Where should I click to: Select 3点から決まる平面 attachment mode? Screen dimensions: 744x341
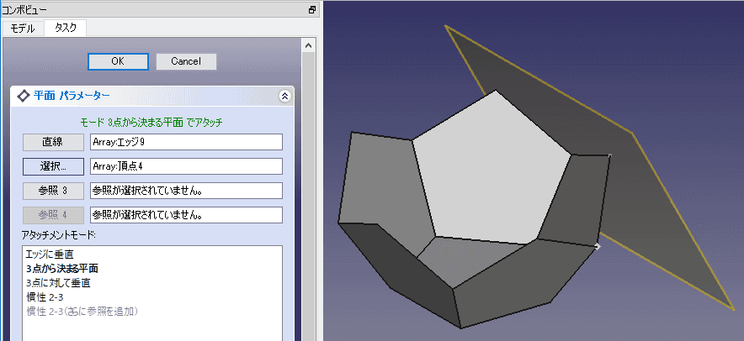[x=62, y=269]
